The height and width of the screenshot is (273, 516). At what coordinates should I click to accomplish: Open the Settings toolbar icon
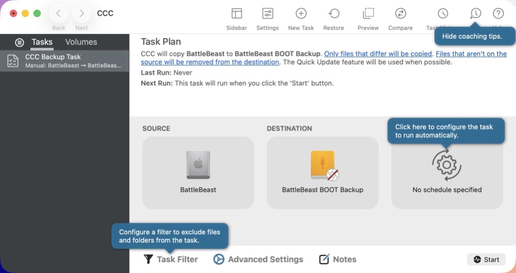pyautogui.click(x=267, y=13)
